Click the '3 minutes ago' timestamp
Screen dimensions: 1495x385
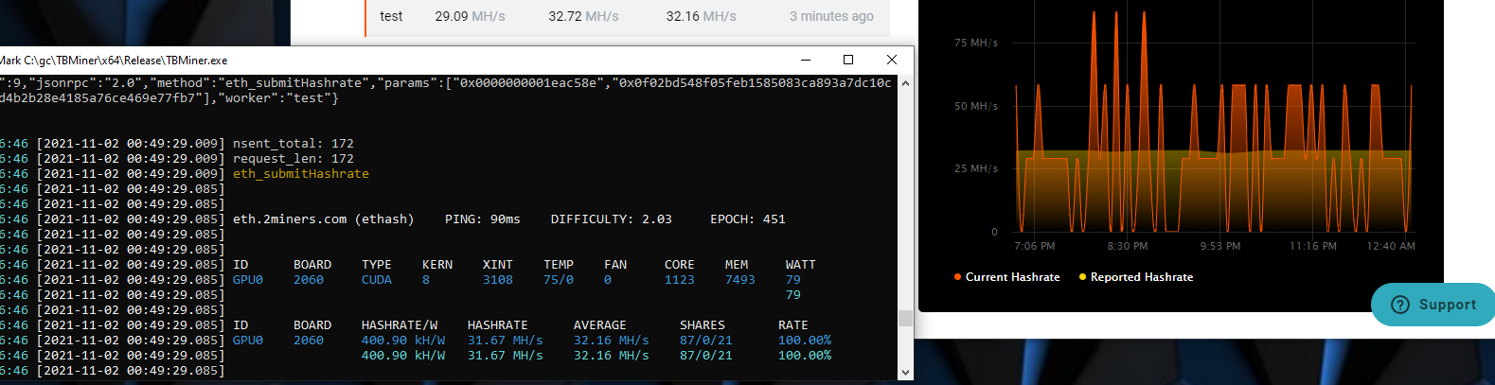tap(831, 16)
